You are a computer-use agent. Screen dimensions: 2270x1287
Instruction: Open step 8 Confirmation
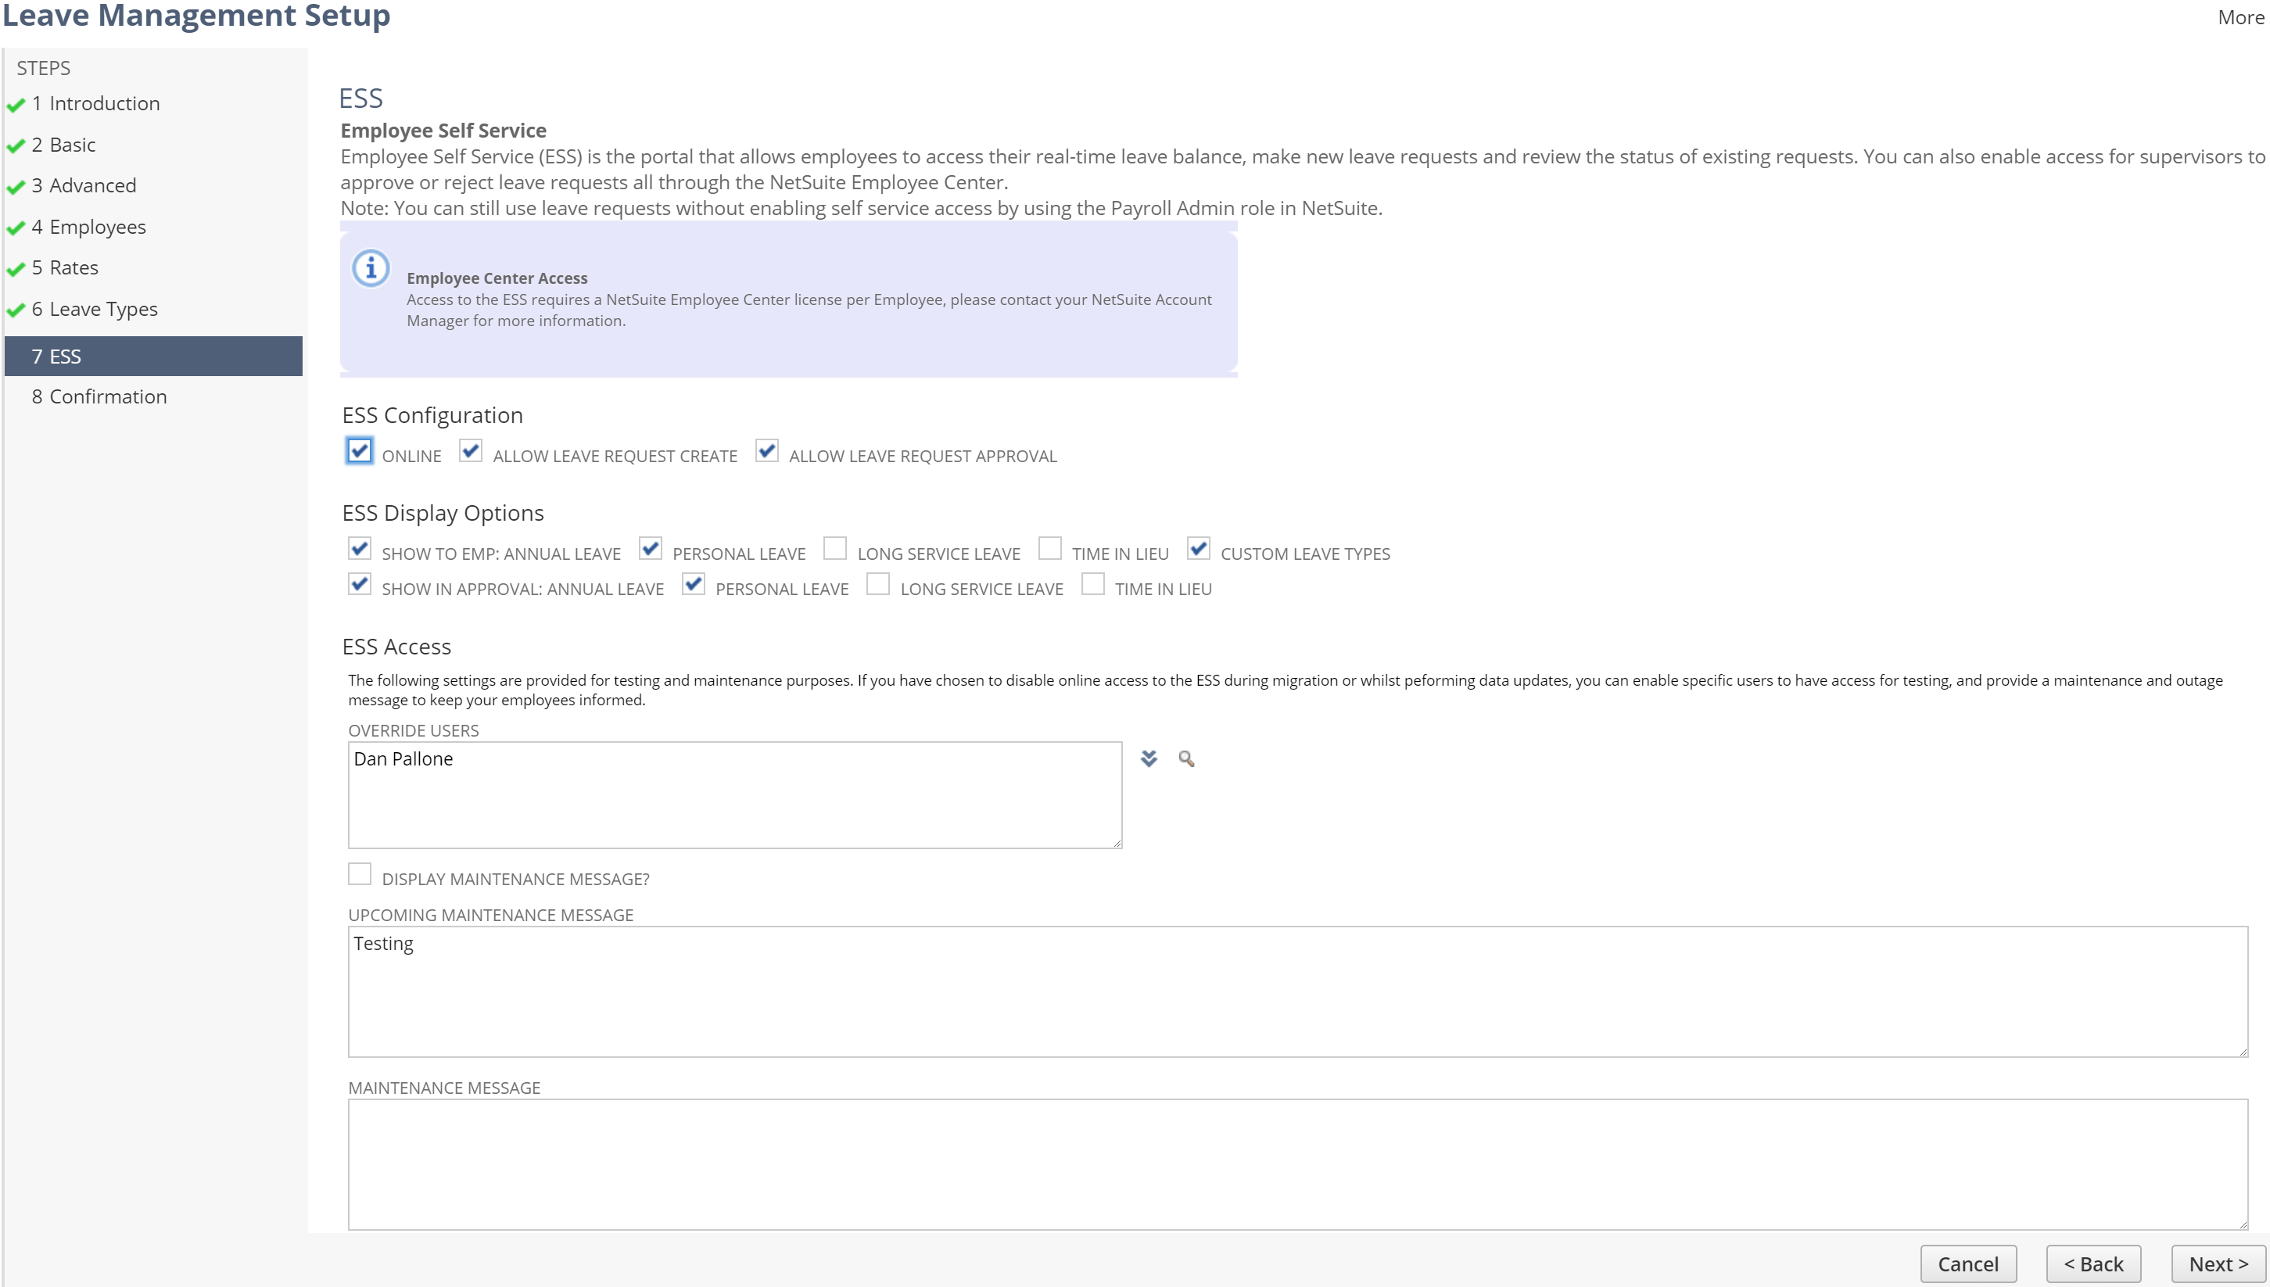99,396
